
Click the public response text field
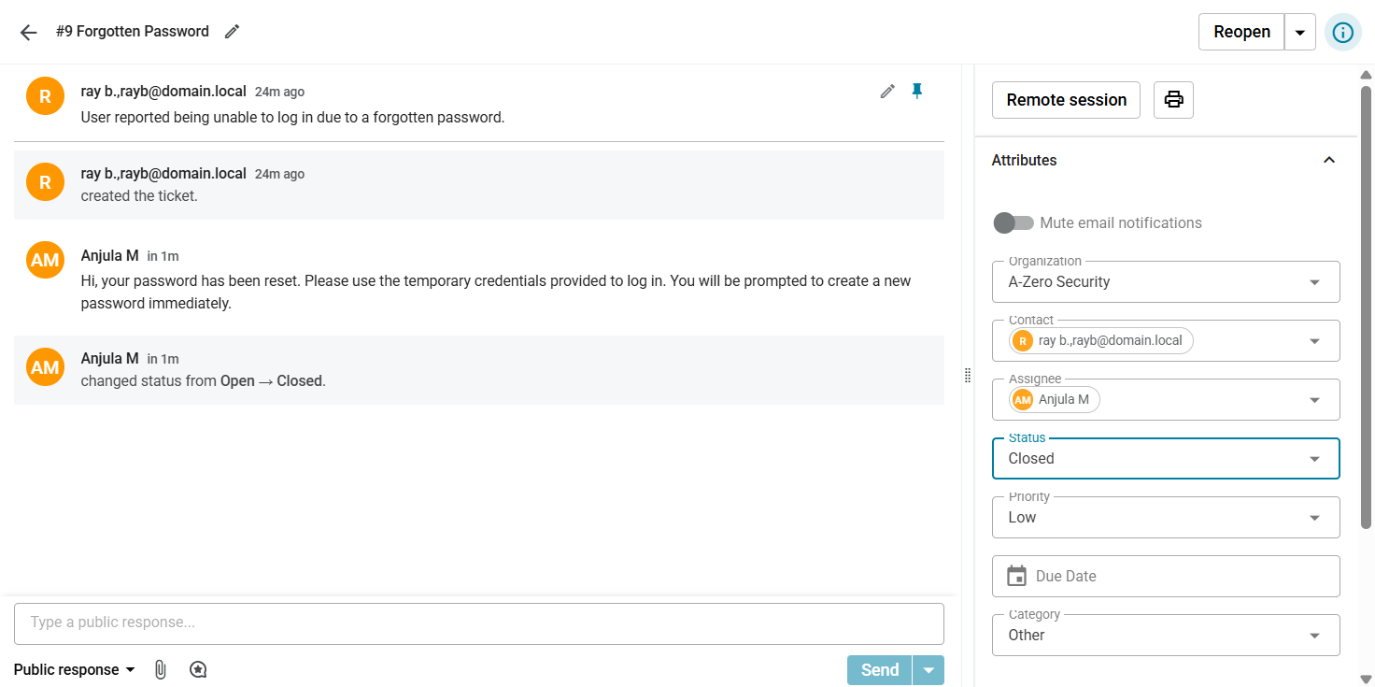(479, 623)
